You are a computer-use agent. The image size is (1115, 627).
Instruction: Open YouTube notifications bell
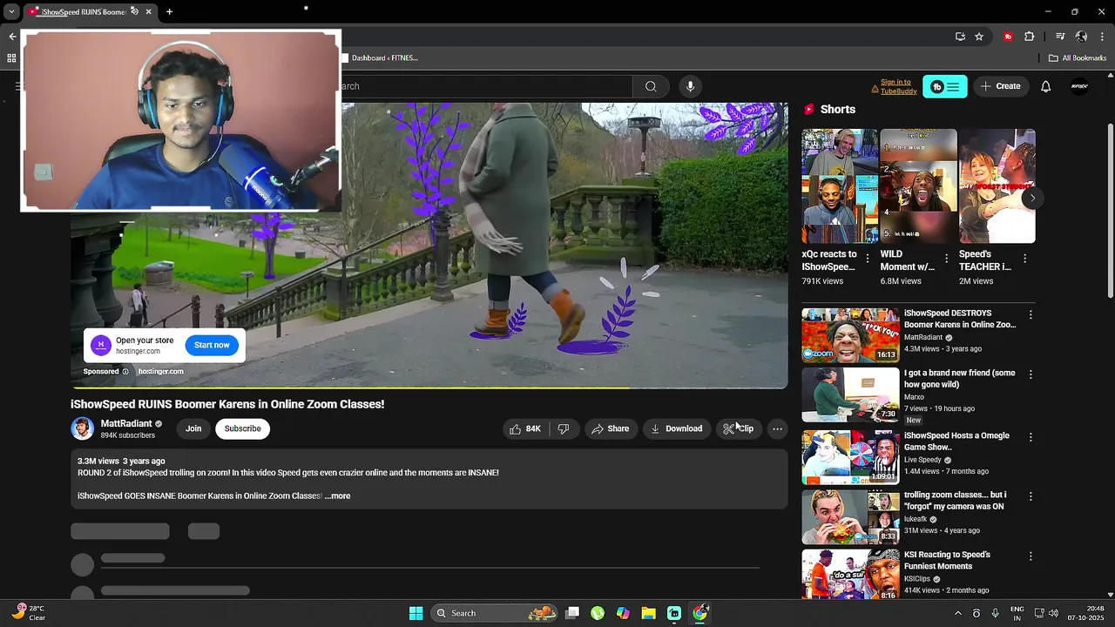(x=1045, y=86)
